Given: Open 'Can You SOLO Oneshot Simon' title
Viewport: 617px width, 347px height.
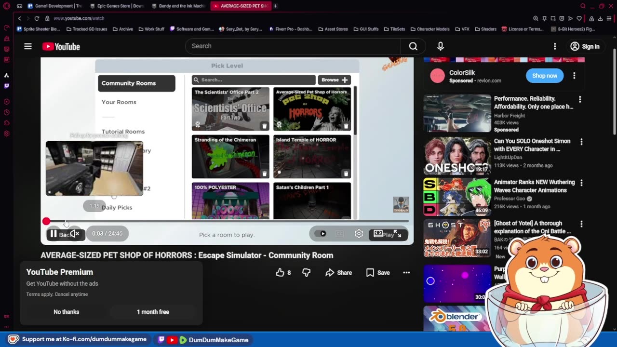Looking at the screenshot, I should 532,145.
